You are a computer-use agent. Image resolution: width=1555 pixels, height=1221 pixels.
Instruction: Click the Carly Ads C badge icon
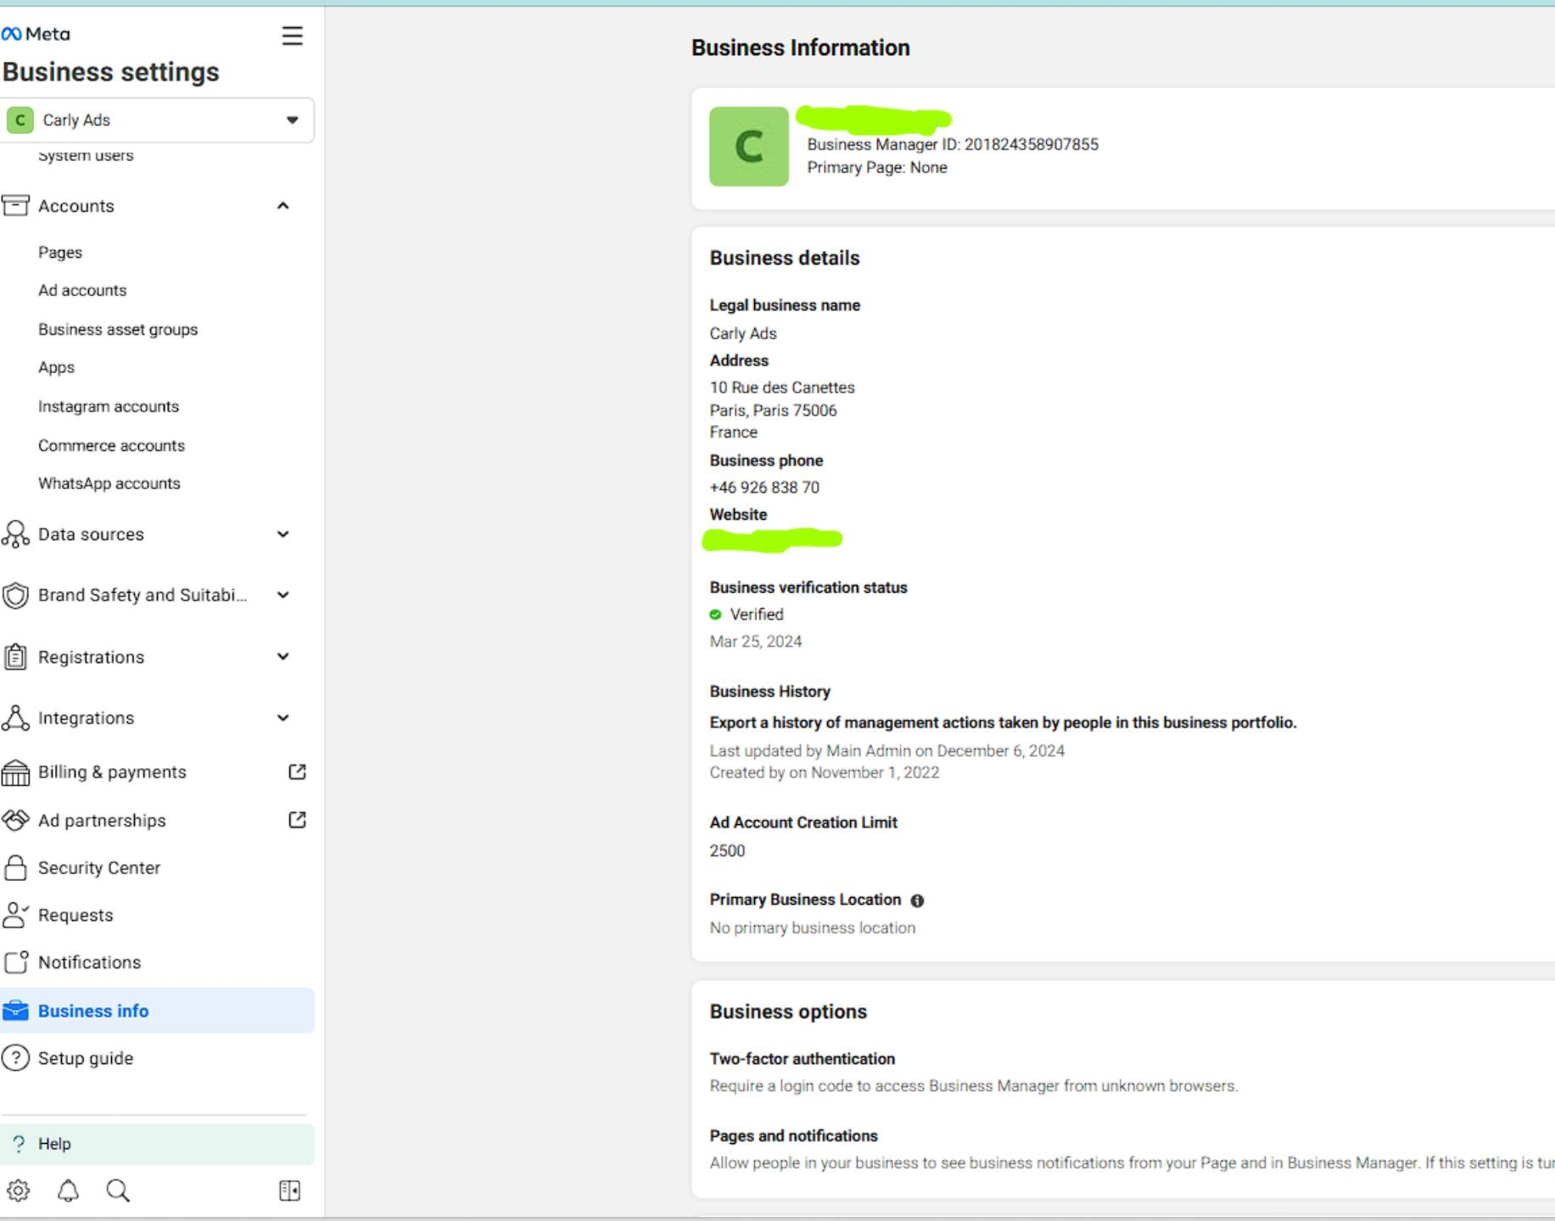click(x=20, y=120)
